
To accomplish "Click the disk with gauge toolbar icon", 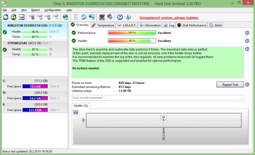I will click(32, 17).
